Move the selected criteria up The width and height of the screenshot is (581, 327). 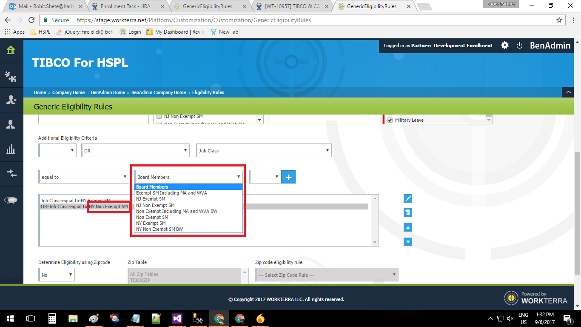[x=407, y=227]
